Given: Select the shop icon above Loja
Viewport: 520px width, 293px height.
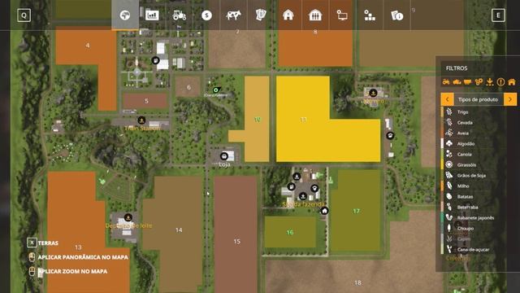Looking at the screenshot, I should point(224,156).
